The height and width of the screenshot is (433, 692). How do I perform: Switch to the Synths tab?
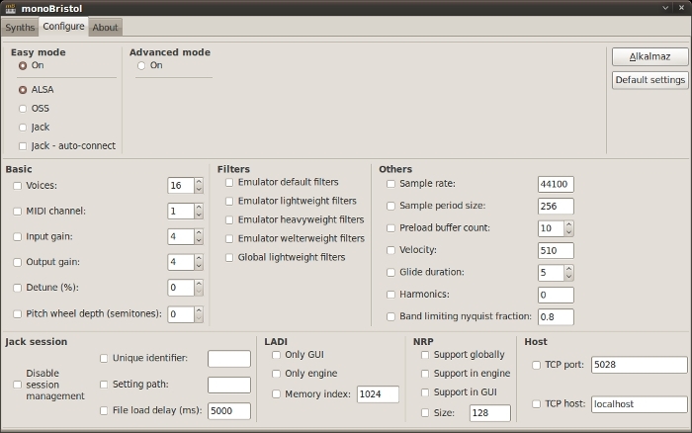[x=20, y=28]
